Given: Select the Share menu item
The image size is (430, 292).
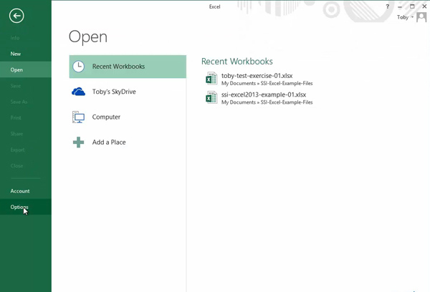Looking at the screenshot, I should (x=16, y=134).
